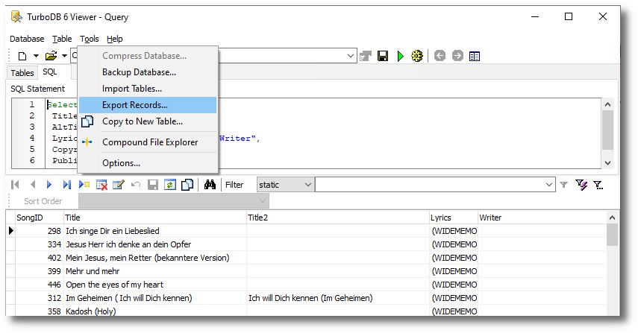Go to the next record
The image size is (638, 333).
(49, 185)
